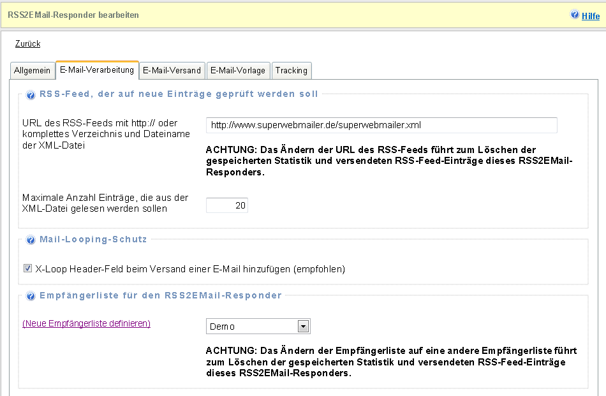Click the maximum entries field showing 20

coord(227,205)
